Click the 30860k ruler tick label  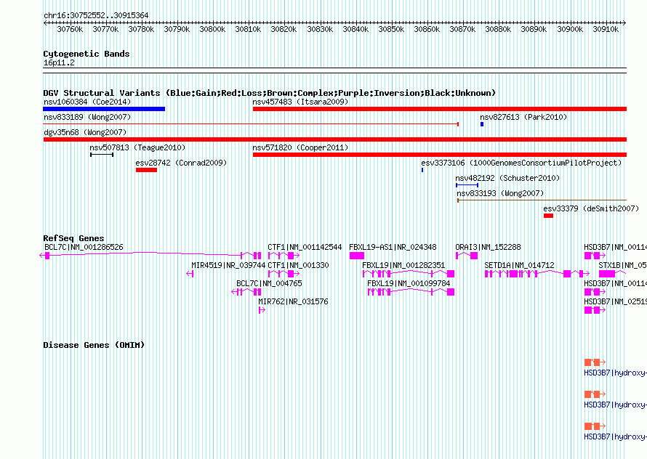(427, 29)
